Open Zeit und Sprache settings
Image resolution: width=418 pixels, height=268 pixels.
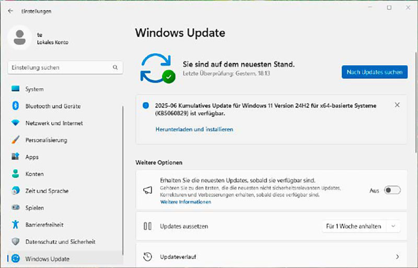(65, 191)
